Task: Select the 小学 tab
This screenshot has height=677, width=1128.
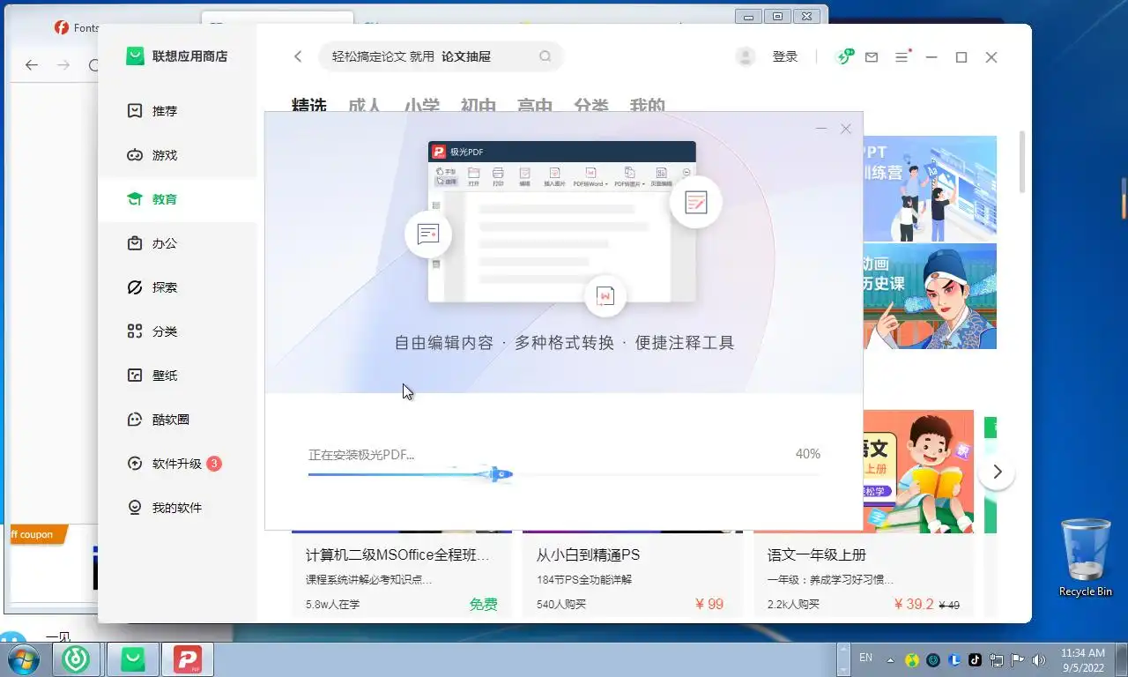Action: (421, 106)
